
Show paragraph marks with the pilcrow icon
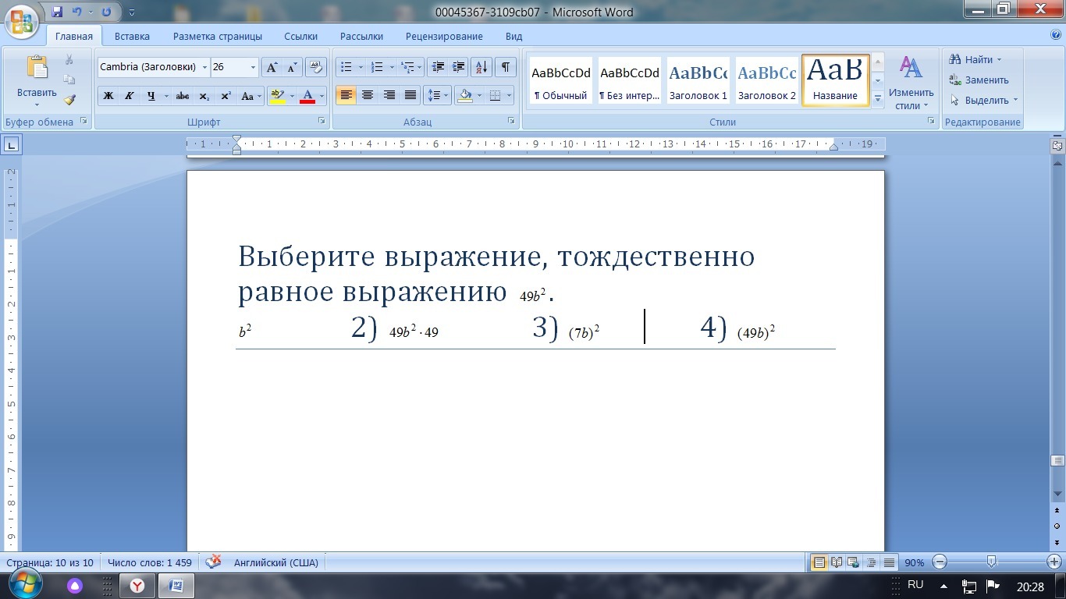click(506, 67)
